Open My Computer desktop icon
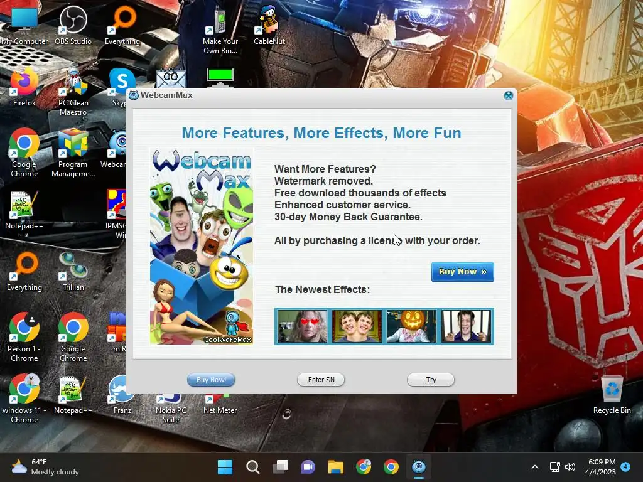 tap(24, 24)
